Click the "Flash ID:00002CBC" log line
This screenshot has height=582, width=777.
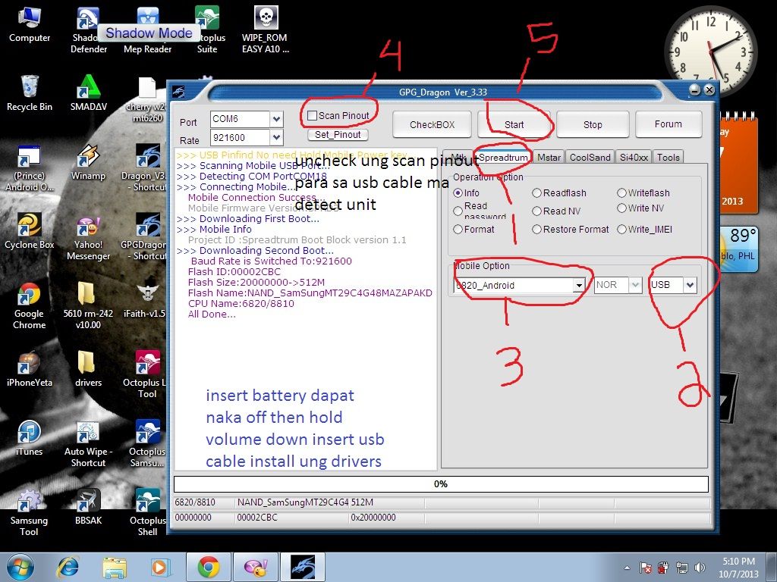pos(234,272)
